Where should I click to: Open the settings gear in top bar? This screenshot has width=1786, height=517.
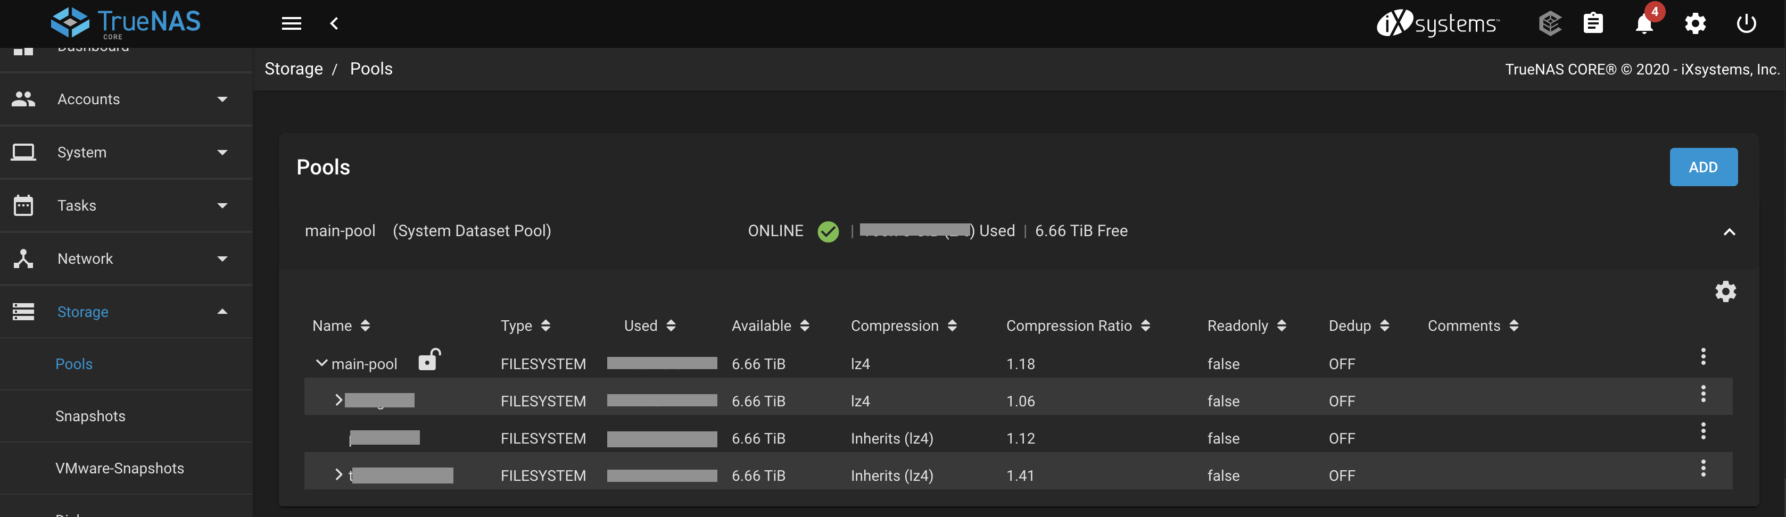(x=1695, y=23)
